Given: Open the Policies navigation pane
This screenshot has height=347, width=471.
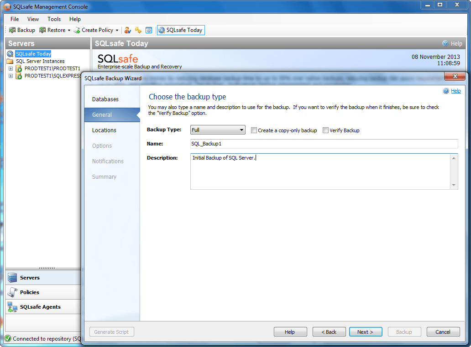Looking at the screenshot, I should click(43, 292).
